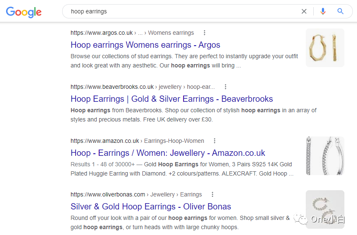Open the Argos result options menu
Viewport: 357px width, 235px height.
click(x=205, y=33)
